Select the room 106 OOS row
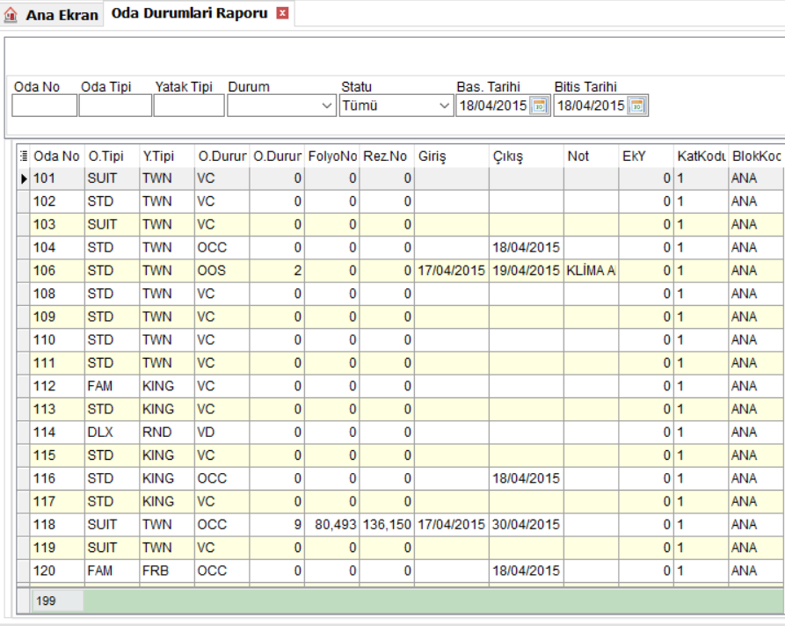Image resolution: width=785 pixels, height=626 pixels. point(400,271)
